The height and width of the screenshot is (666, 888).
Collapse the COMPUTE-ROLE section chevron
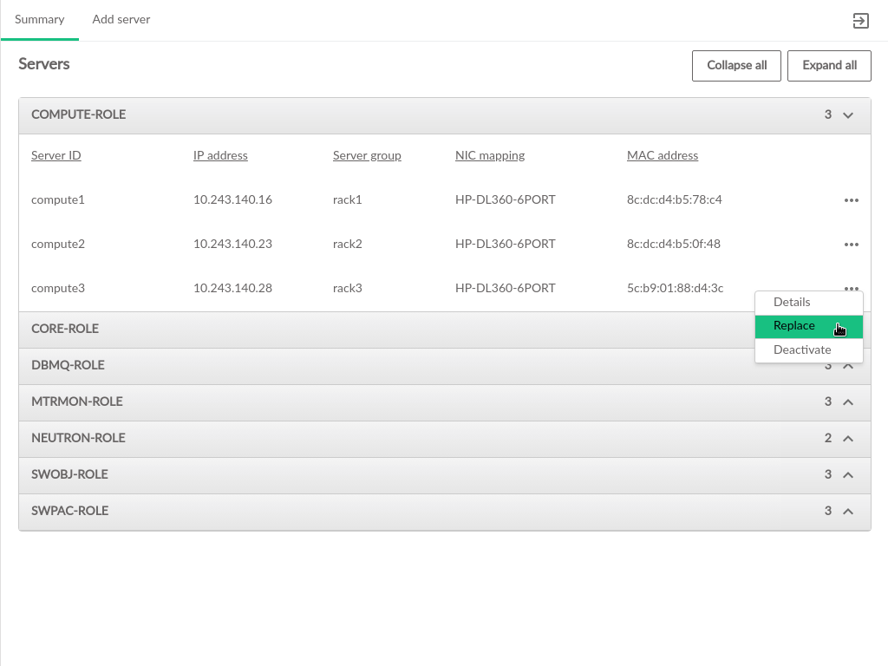848,115
